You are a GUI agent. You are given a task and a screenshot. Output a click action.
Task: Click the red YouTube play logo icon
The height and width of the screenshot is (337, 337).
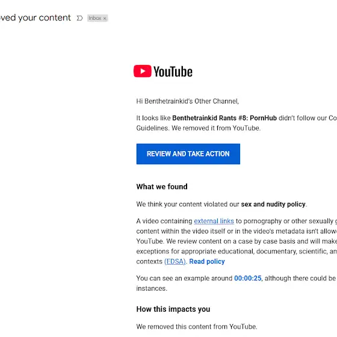click(142, 71)
